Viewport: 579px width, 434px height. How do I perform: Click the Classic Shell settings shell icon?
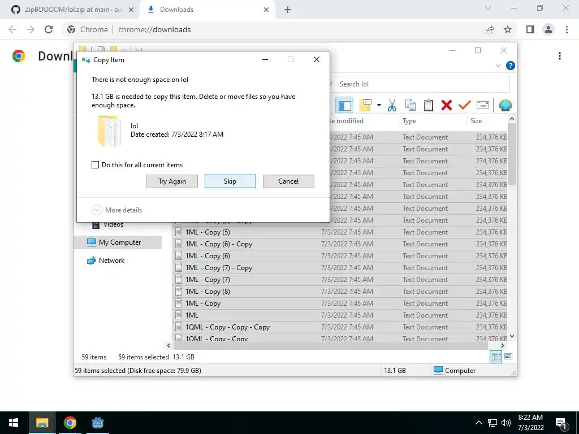[505, 105]
